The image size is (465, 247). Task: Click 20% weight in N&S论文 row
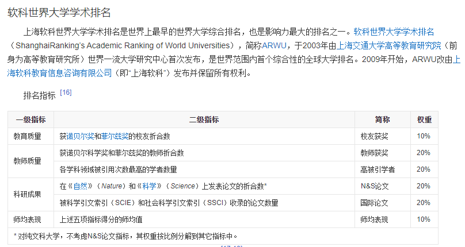(424, 186)
